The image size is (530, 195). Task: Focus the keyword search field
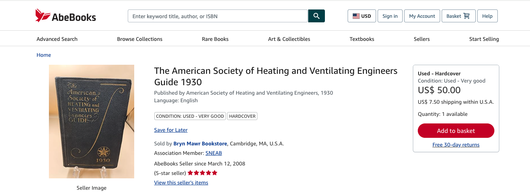(218, 16)
